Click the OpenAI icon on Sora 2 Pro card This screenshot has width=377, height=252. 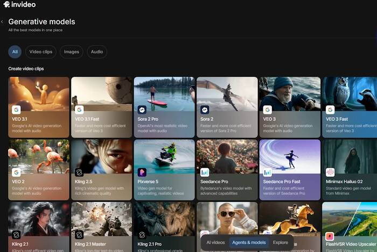[x=142, y=110]
